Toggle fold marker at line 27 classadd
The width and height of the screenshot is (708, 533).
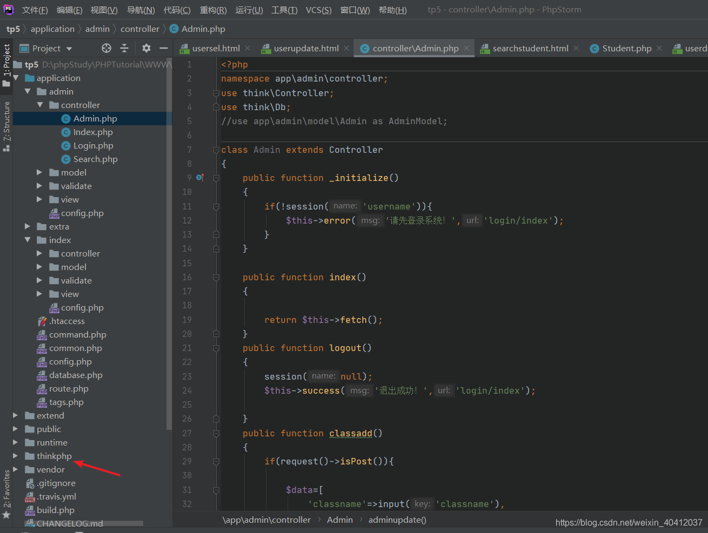point(216,433)
